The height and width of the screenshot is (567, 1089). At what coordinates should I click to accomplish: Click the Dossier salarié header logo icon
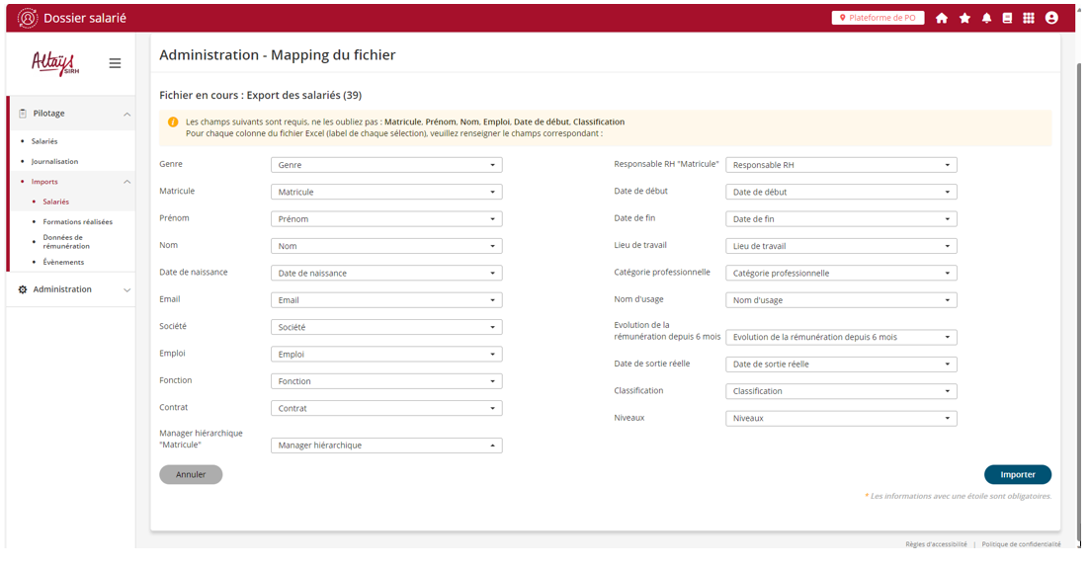[28, 18]
